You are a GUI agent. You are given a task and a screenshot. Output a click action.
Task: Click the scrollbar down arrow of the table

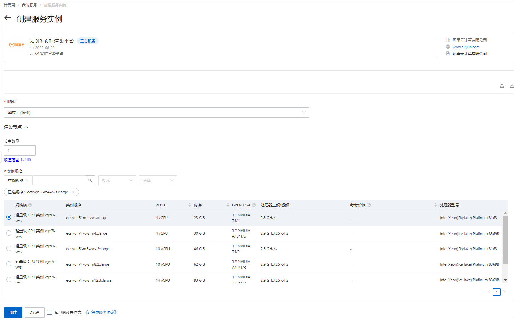(505, 280)
